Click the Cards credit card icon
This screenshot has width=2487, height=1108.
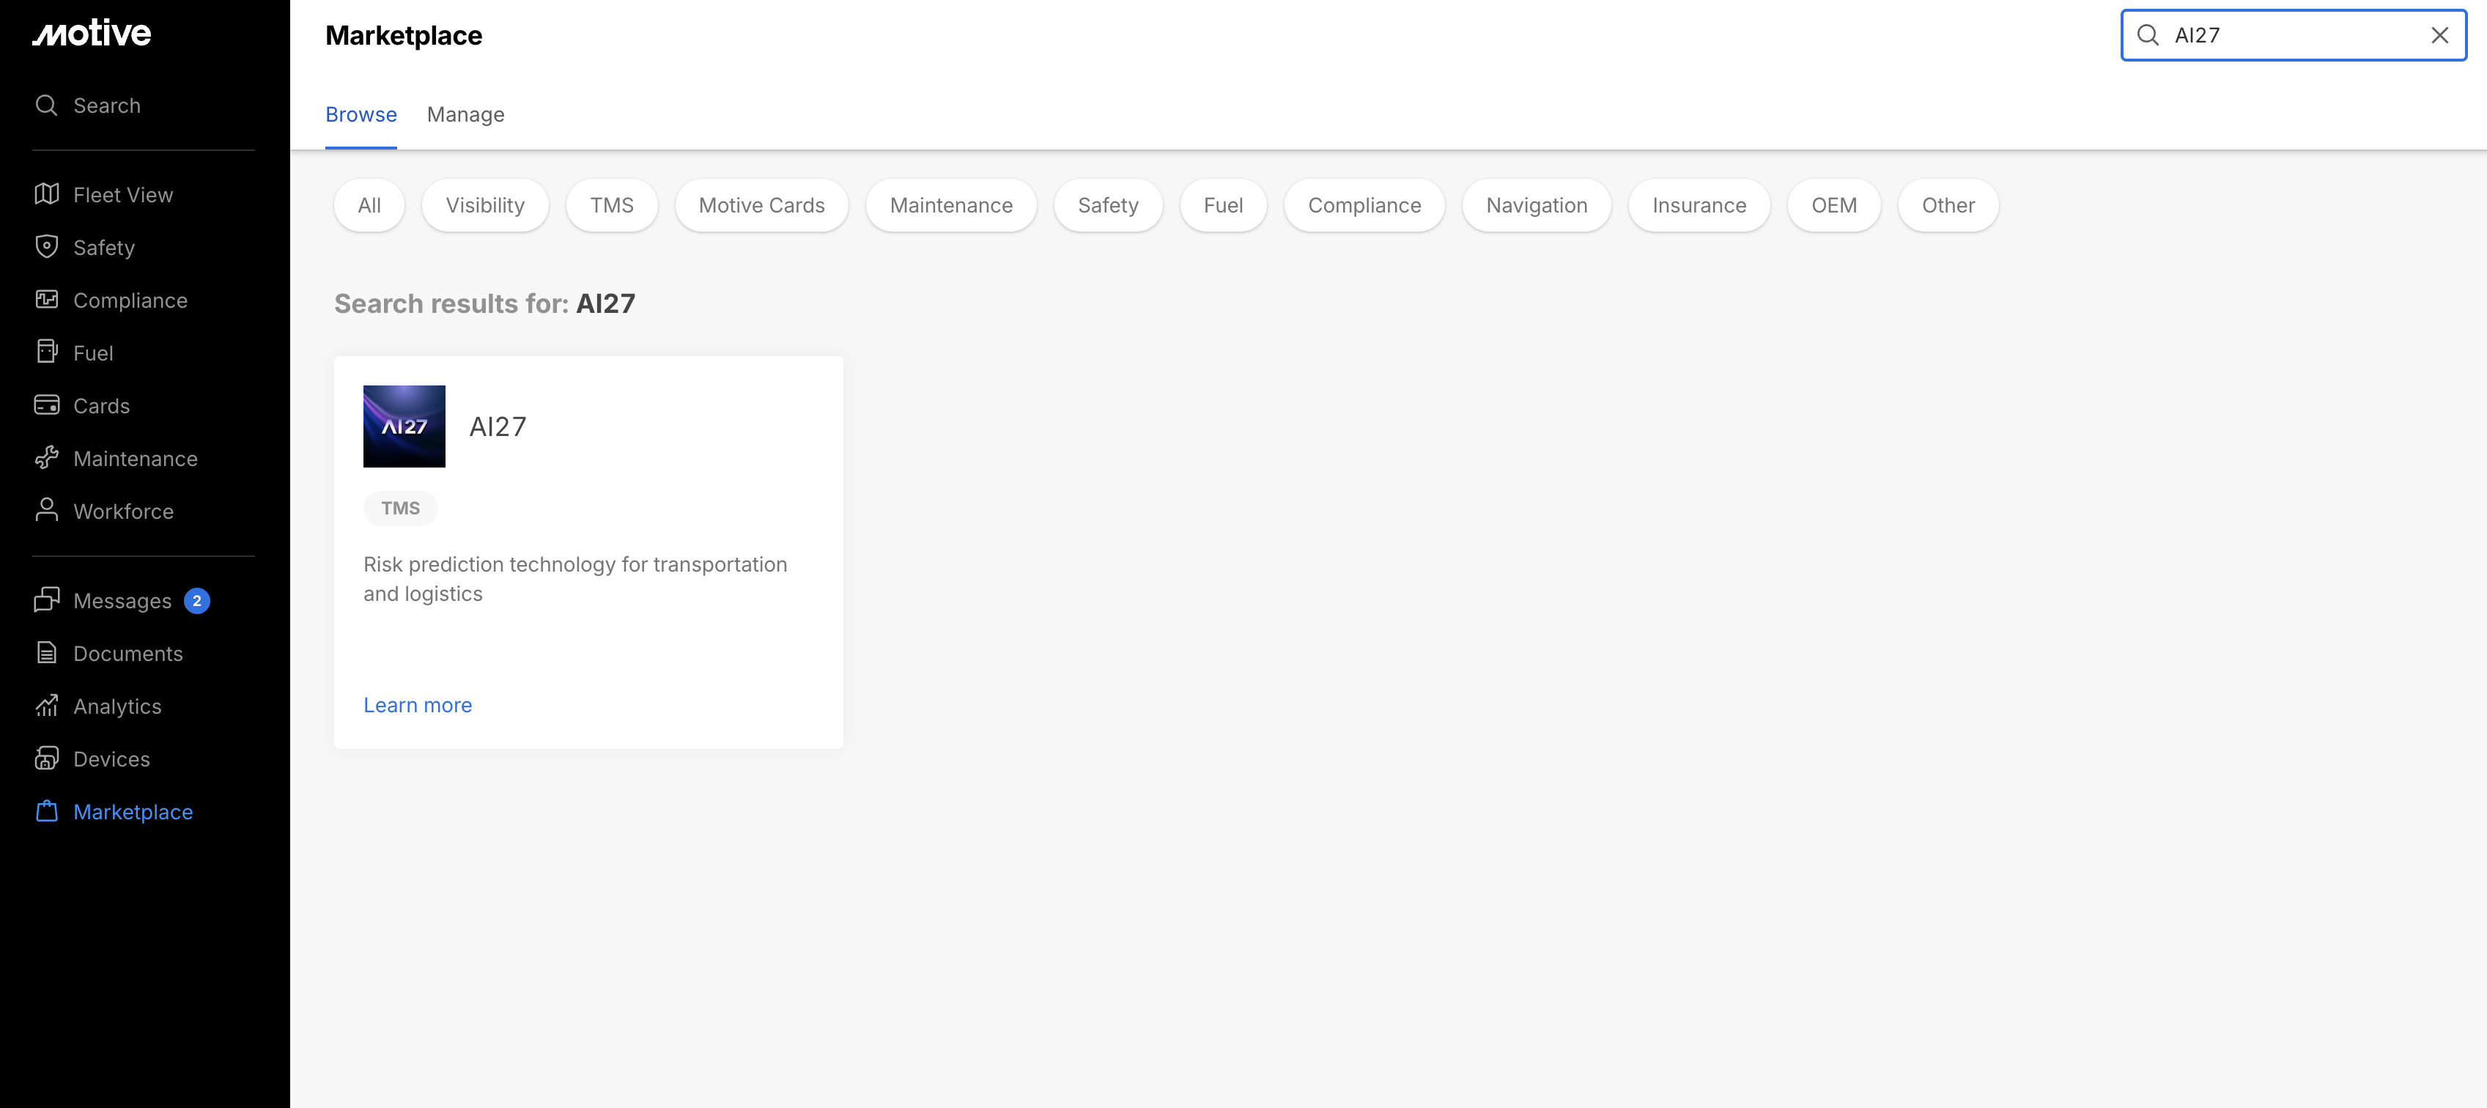coord(46,405)
